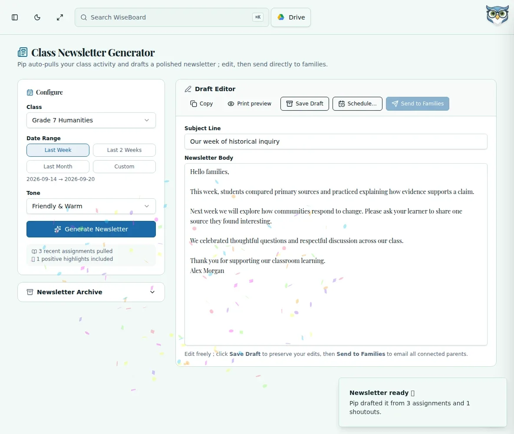Select Last Week date range
The width and height of the screenshot is (514, 434).
(x=58, y=150)
